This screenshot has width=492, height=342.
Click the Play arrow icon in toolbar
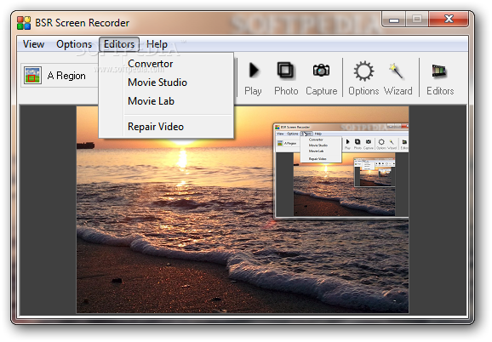254,71
